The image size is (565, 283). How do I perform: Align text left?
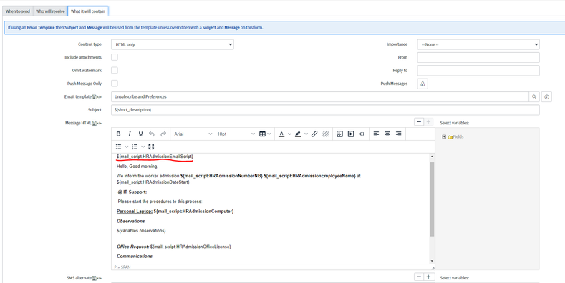pos(376,134)
